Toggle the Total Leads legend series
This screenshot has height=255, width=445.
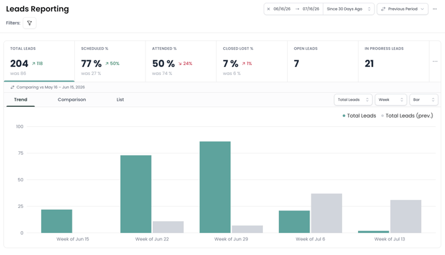(359, 116)
